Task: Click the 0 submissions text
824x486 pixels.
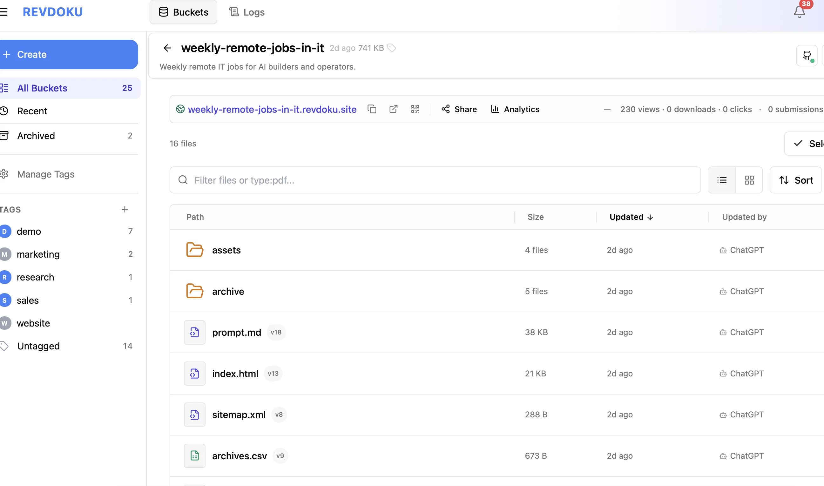Action: tap(795, 109)
